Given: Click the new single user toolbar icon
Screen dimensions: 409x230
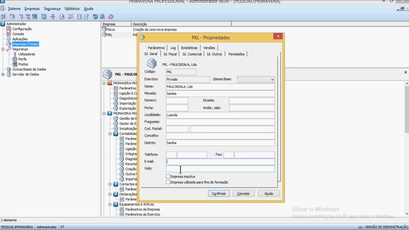Looking at the screenshot, I should click(x=21, y=17).
